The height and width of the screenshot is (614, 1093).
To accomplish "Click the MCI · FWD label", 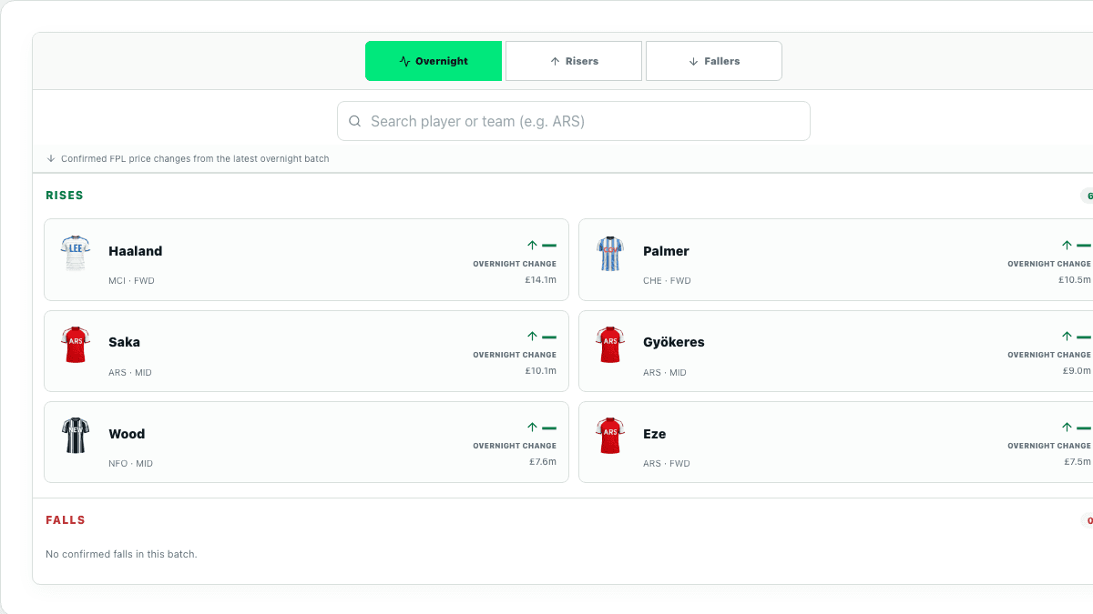I will tap(131, 281).
